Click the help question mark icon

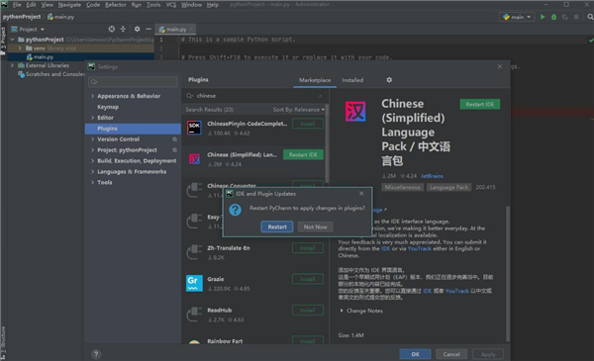pos(96,354)
